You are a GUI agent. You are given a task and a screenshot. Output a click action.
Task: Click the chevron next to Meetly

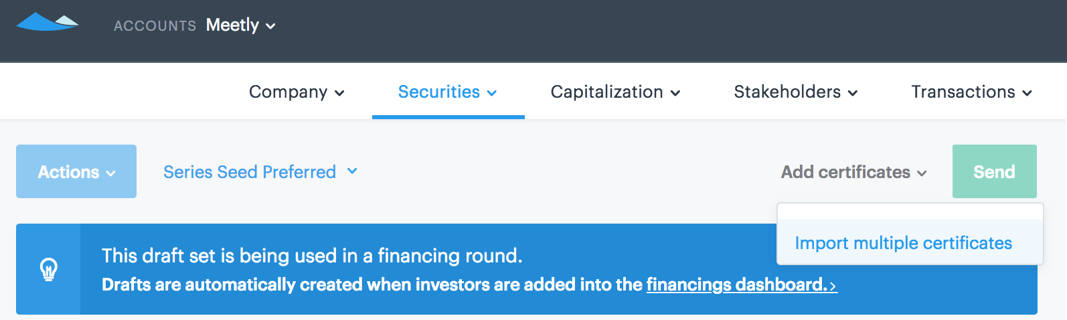(270, 26)
